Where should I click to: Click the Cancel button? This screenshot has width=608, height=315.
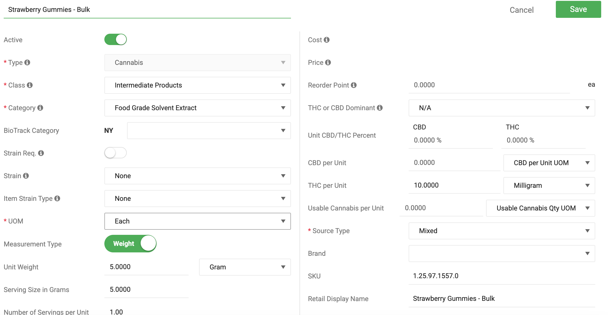(522, 10)
